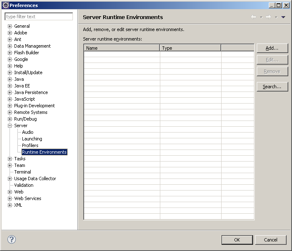This screenshot has height=251, width=292.
Task: Expand the Java EE tree node
Action: point(10,86)
